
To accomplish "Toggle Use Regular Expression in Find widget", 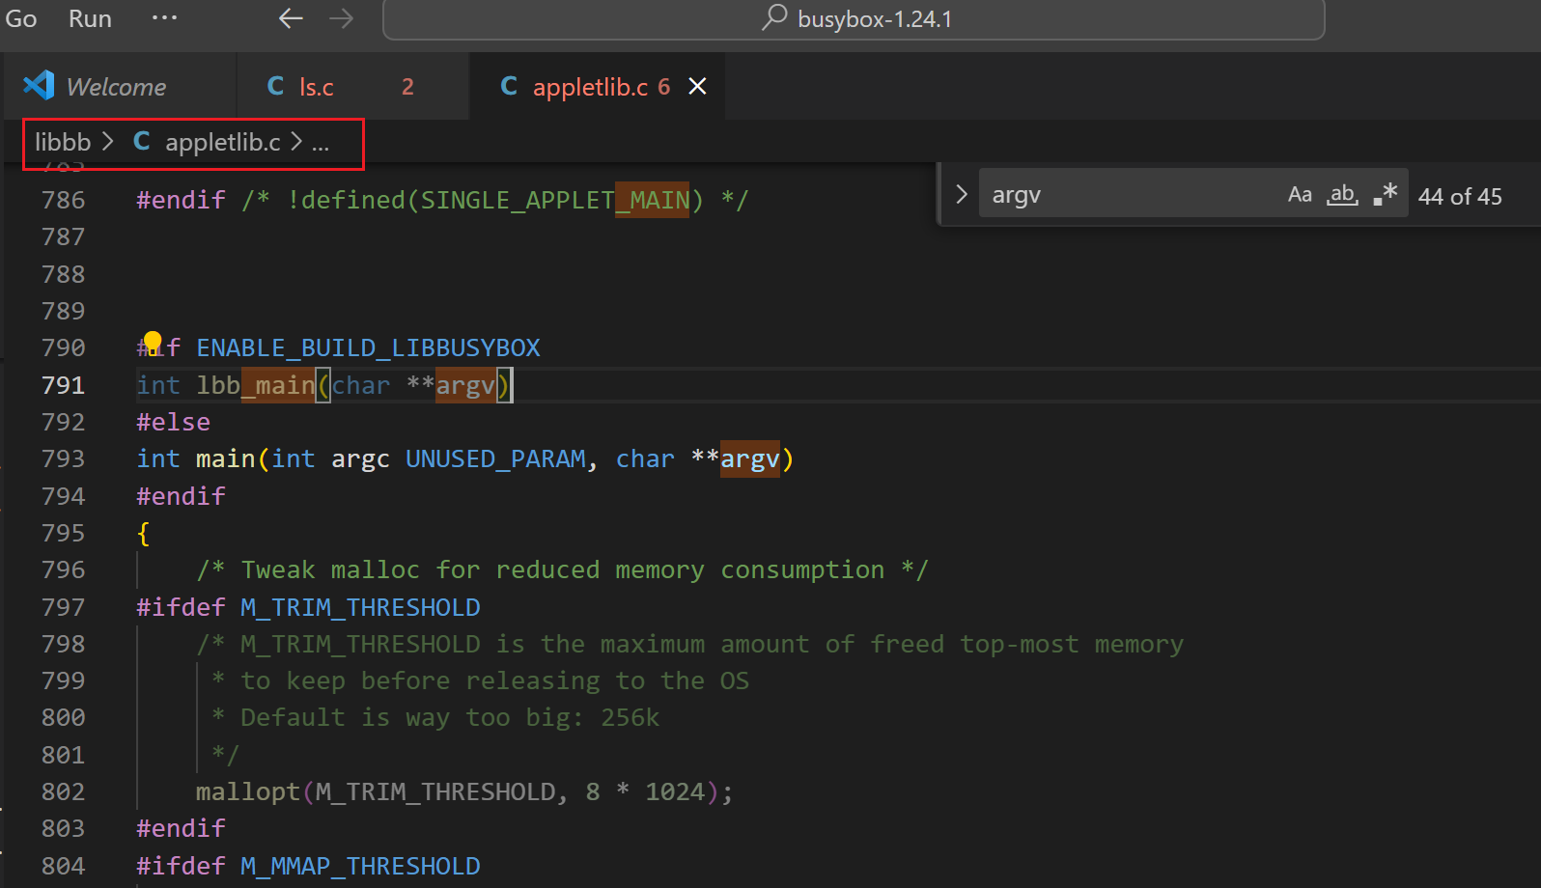I will [1386, 194].
